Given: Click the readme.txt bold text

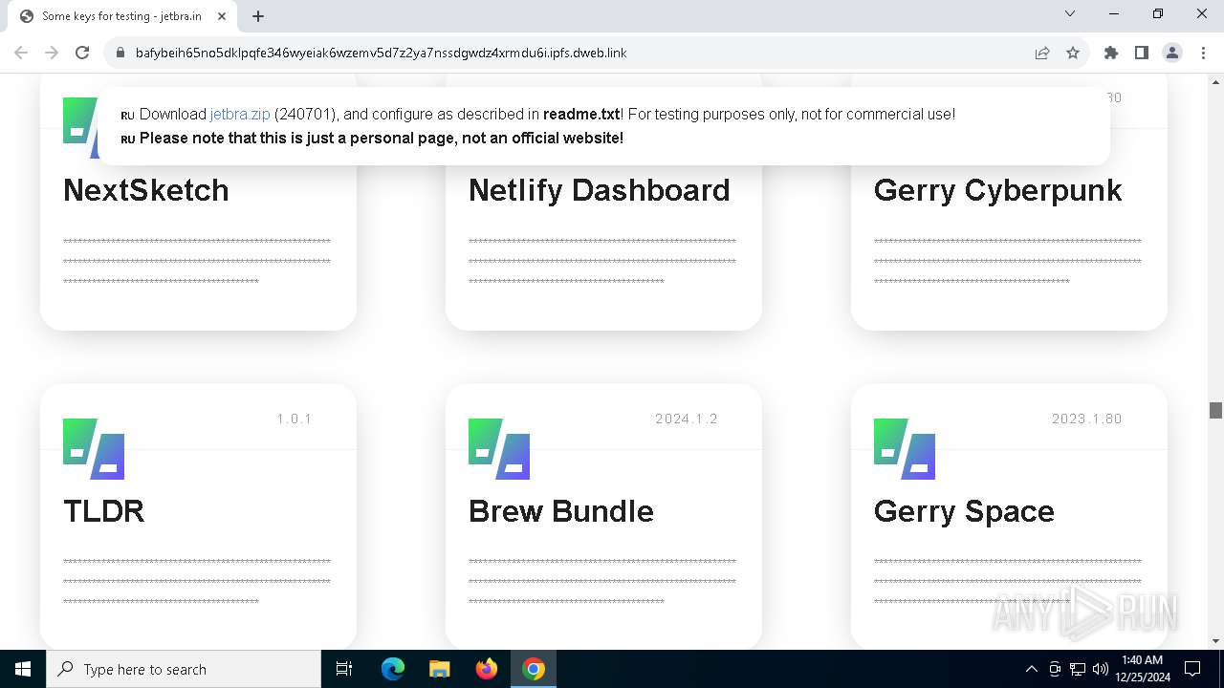Looking at the screenshot, I should pyautogui.click(x=581, y=114).
